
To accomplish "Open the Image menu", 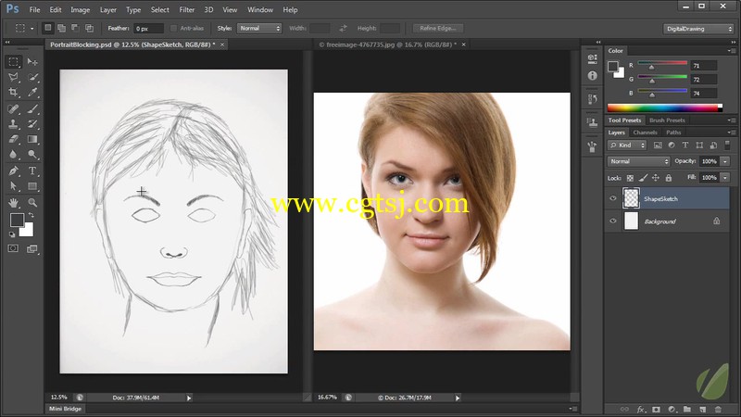I will click(80, 9).
